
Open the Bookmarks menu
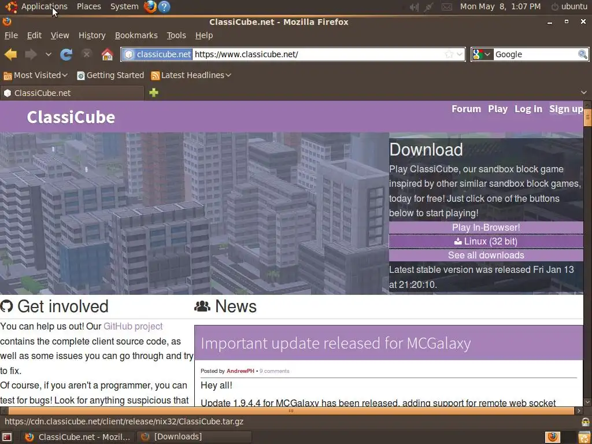point(136,35)
